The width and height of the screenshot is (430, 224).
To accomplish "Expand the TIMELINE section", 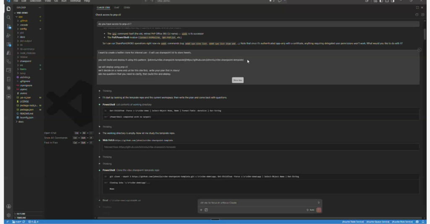I will (21, 218).
